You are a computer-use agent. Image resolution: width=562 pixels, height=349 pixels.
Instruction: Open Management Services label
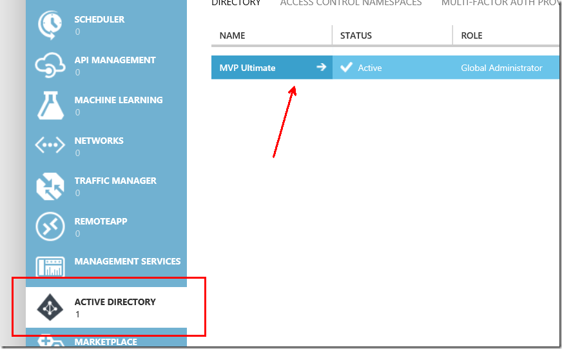pyautogui.click(x=128, y=261)
